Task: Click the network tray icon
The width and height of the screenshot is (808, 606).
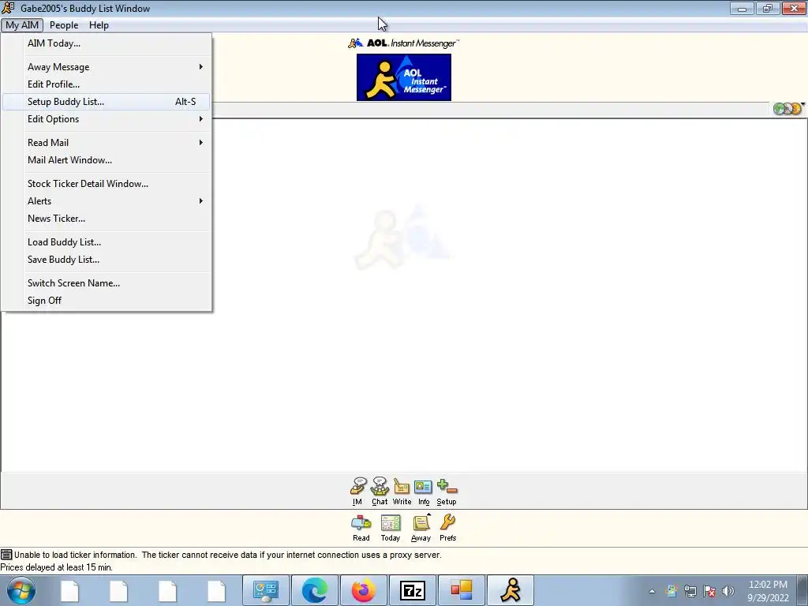Action: tap(690, 591)
